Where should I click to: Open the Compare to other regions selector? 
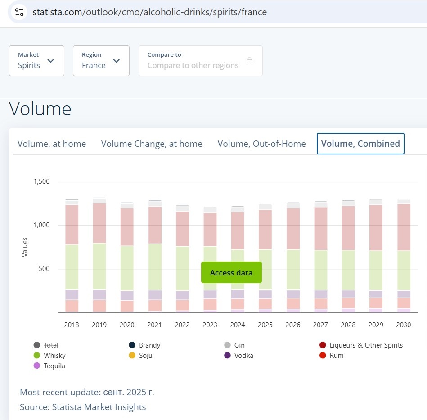coord(200,61)
